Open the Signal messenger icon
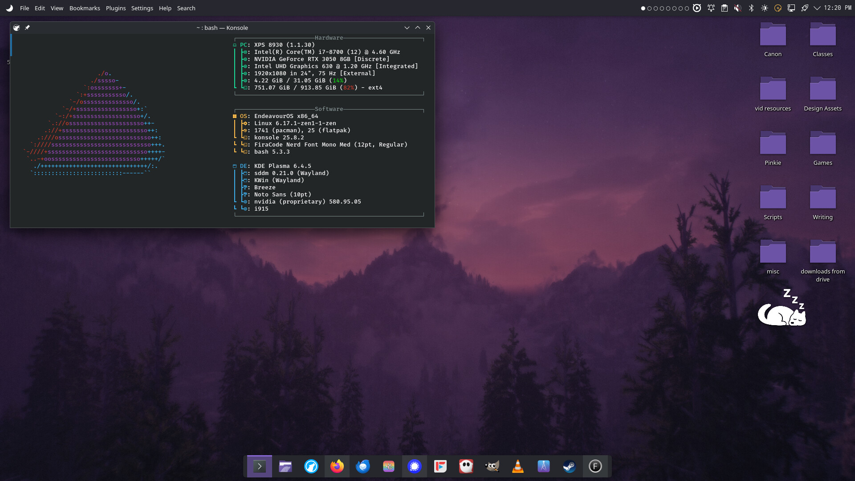 click(415, 466)
